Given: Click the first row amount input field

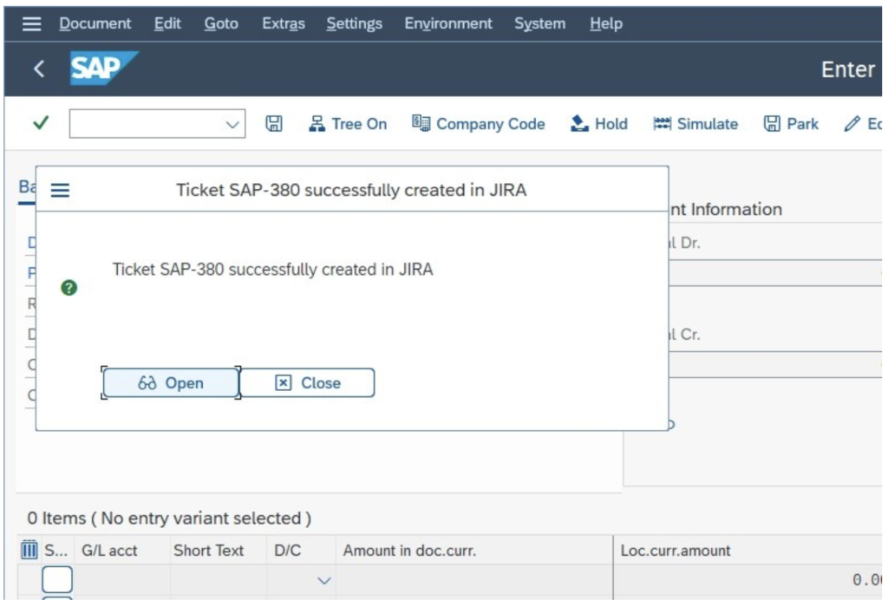Looking at the screenshot, I should (x=474, y=580).
